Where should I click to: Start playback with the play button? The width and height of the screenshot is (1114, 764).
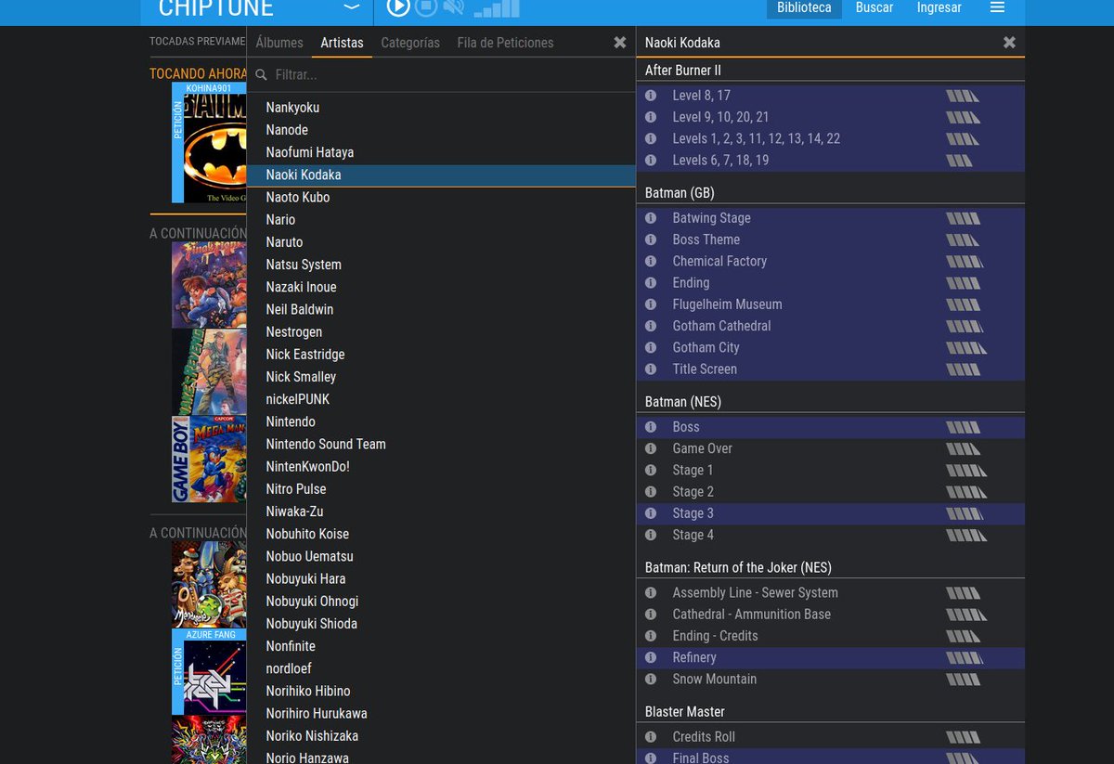pos(398,7)
